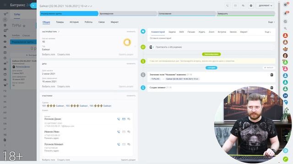Screen dimensions: 293x164
Task: Click 'изменить' in the Участники section
Action: tap(131, 96)
